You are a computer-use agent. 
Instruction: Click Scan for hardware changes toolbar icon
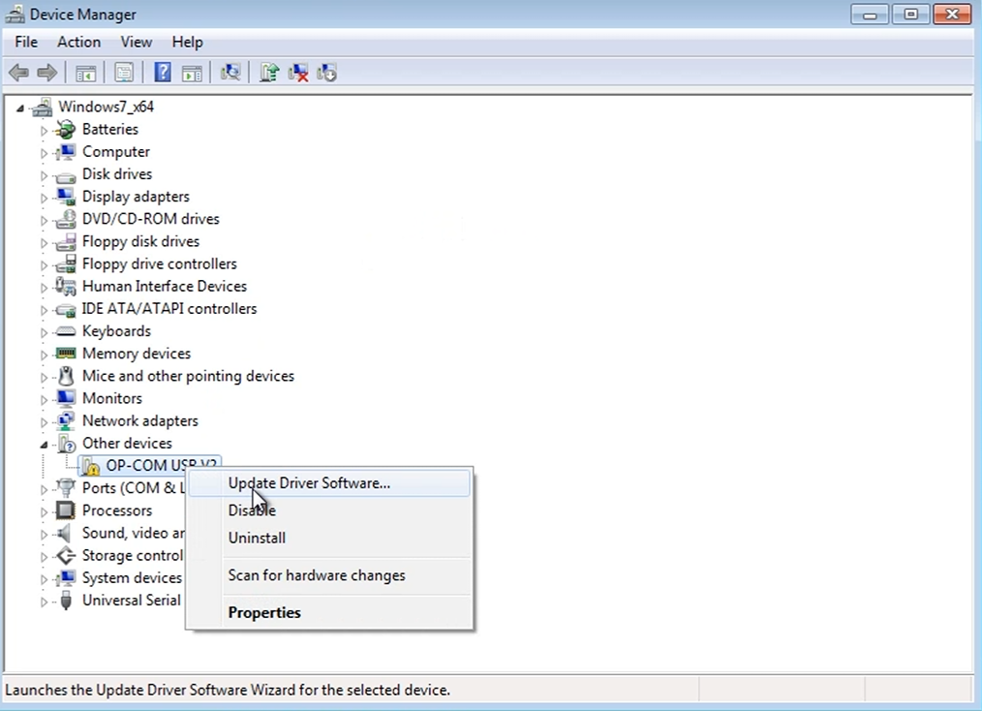pos(230,73)
